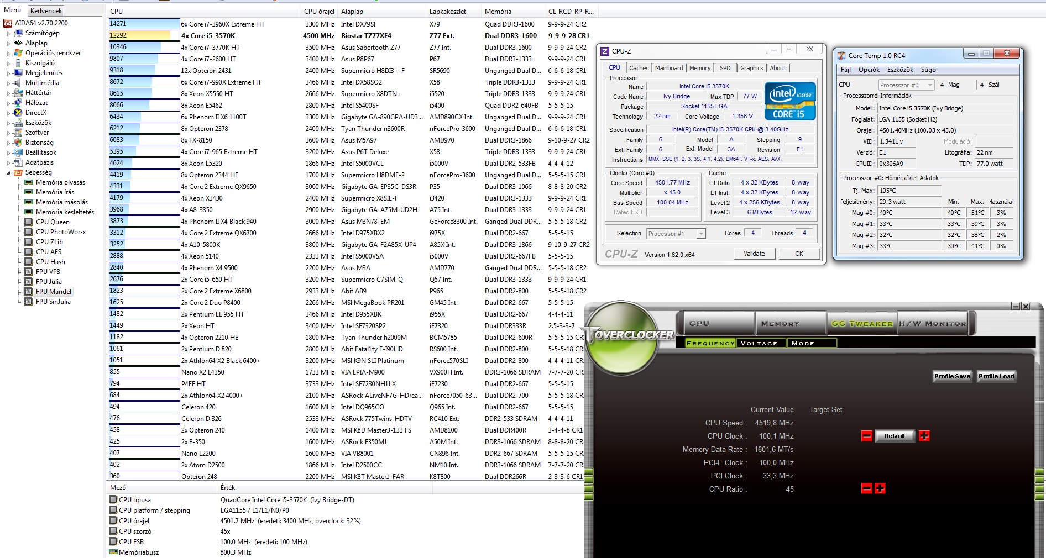The height and width of the screenshot is (558, 1046).
Task: Click the AIDA64 v2.70.2200 root icon
Action: pos(8,23)
